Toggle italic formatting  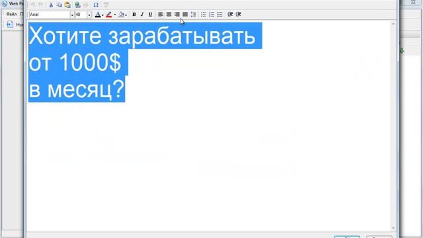[x=142, y=15]
